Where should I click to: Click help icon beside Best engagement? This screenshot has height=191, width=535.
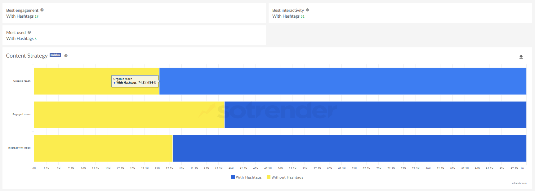point(42,10)
